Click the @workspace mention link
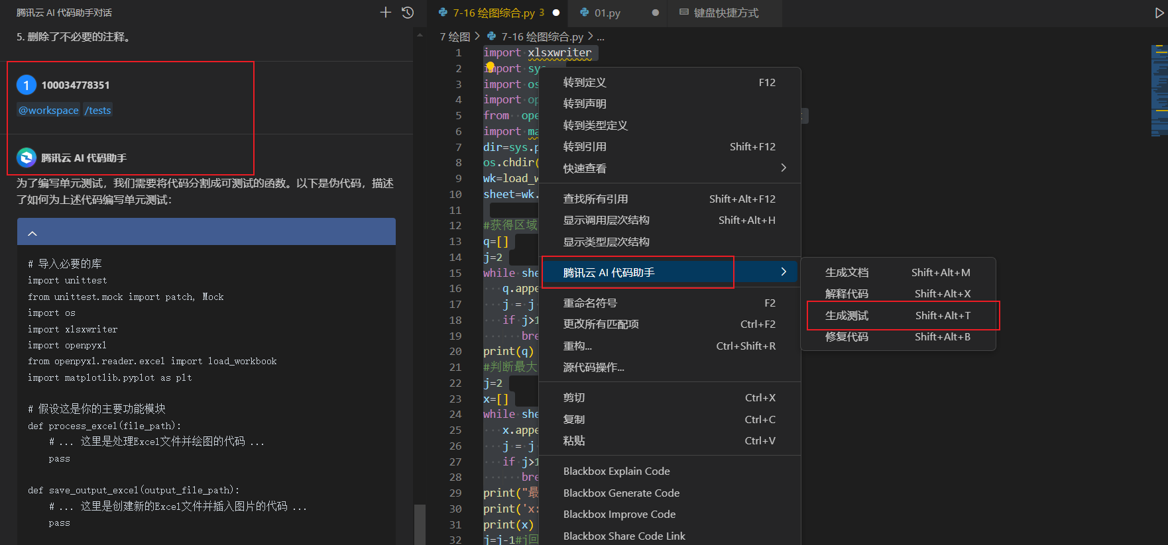 pos(48,110)
